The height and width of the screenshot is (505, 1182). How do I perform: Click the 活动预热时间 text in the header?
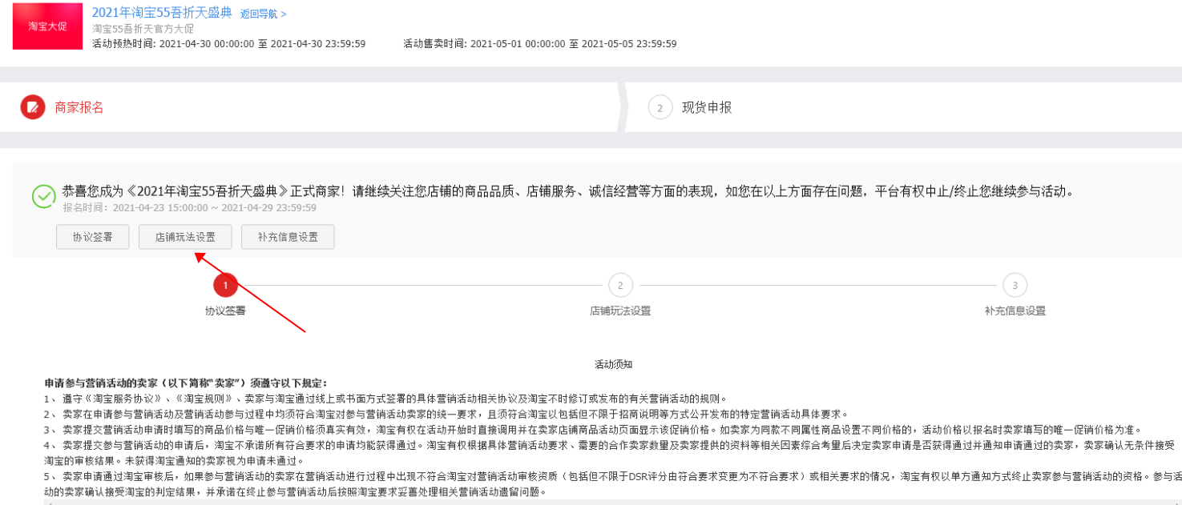[229, 43]
